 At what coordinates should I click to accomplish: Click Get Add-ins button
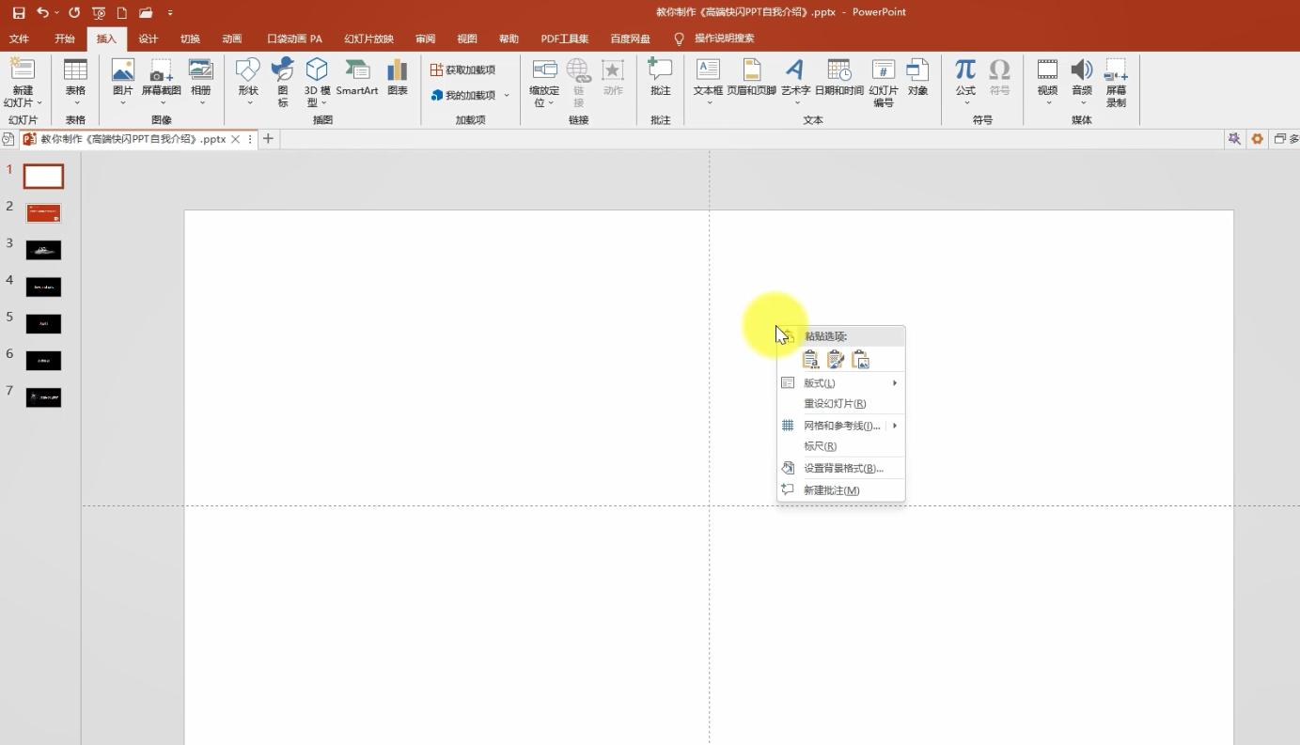463,70
